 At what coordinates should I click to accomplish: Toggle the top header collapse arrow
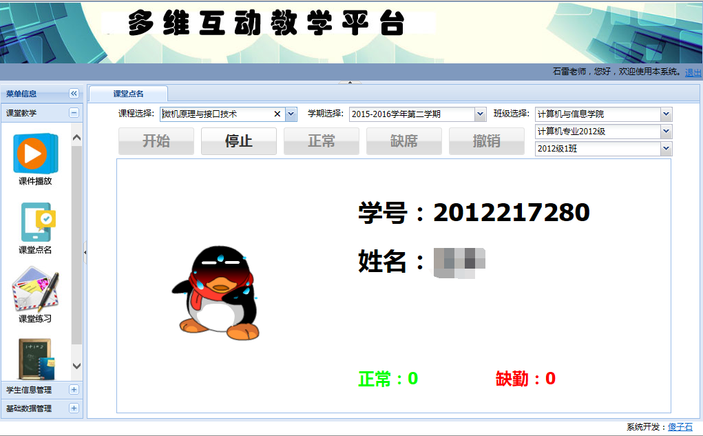click(350, 82)
